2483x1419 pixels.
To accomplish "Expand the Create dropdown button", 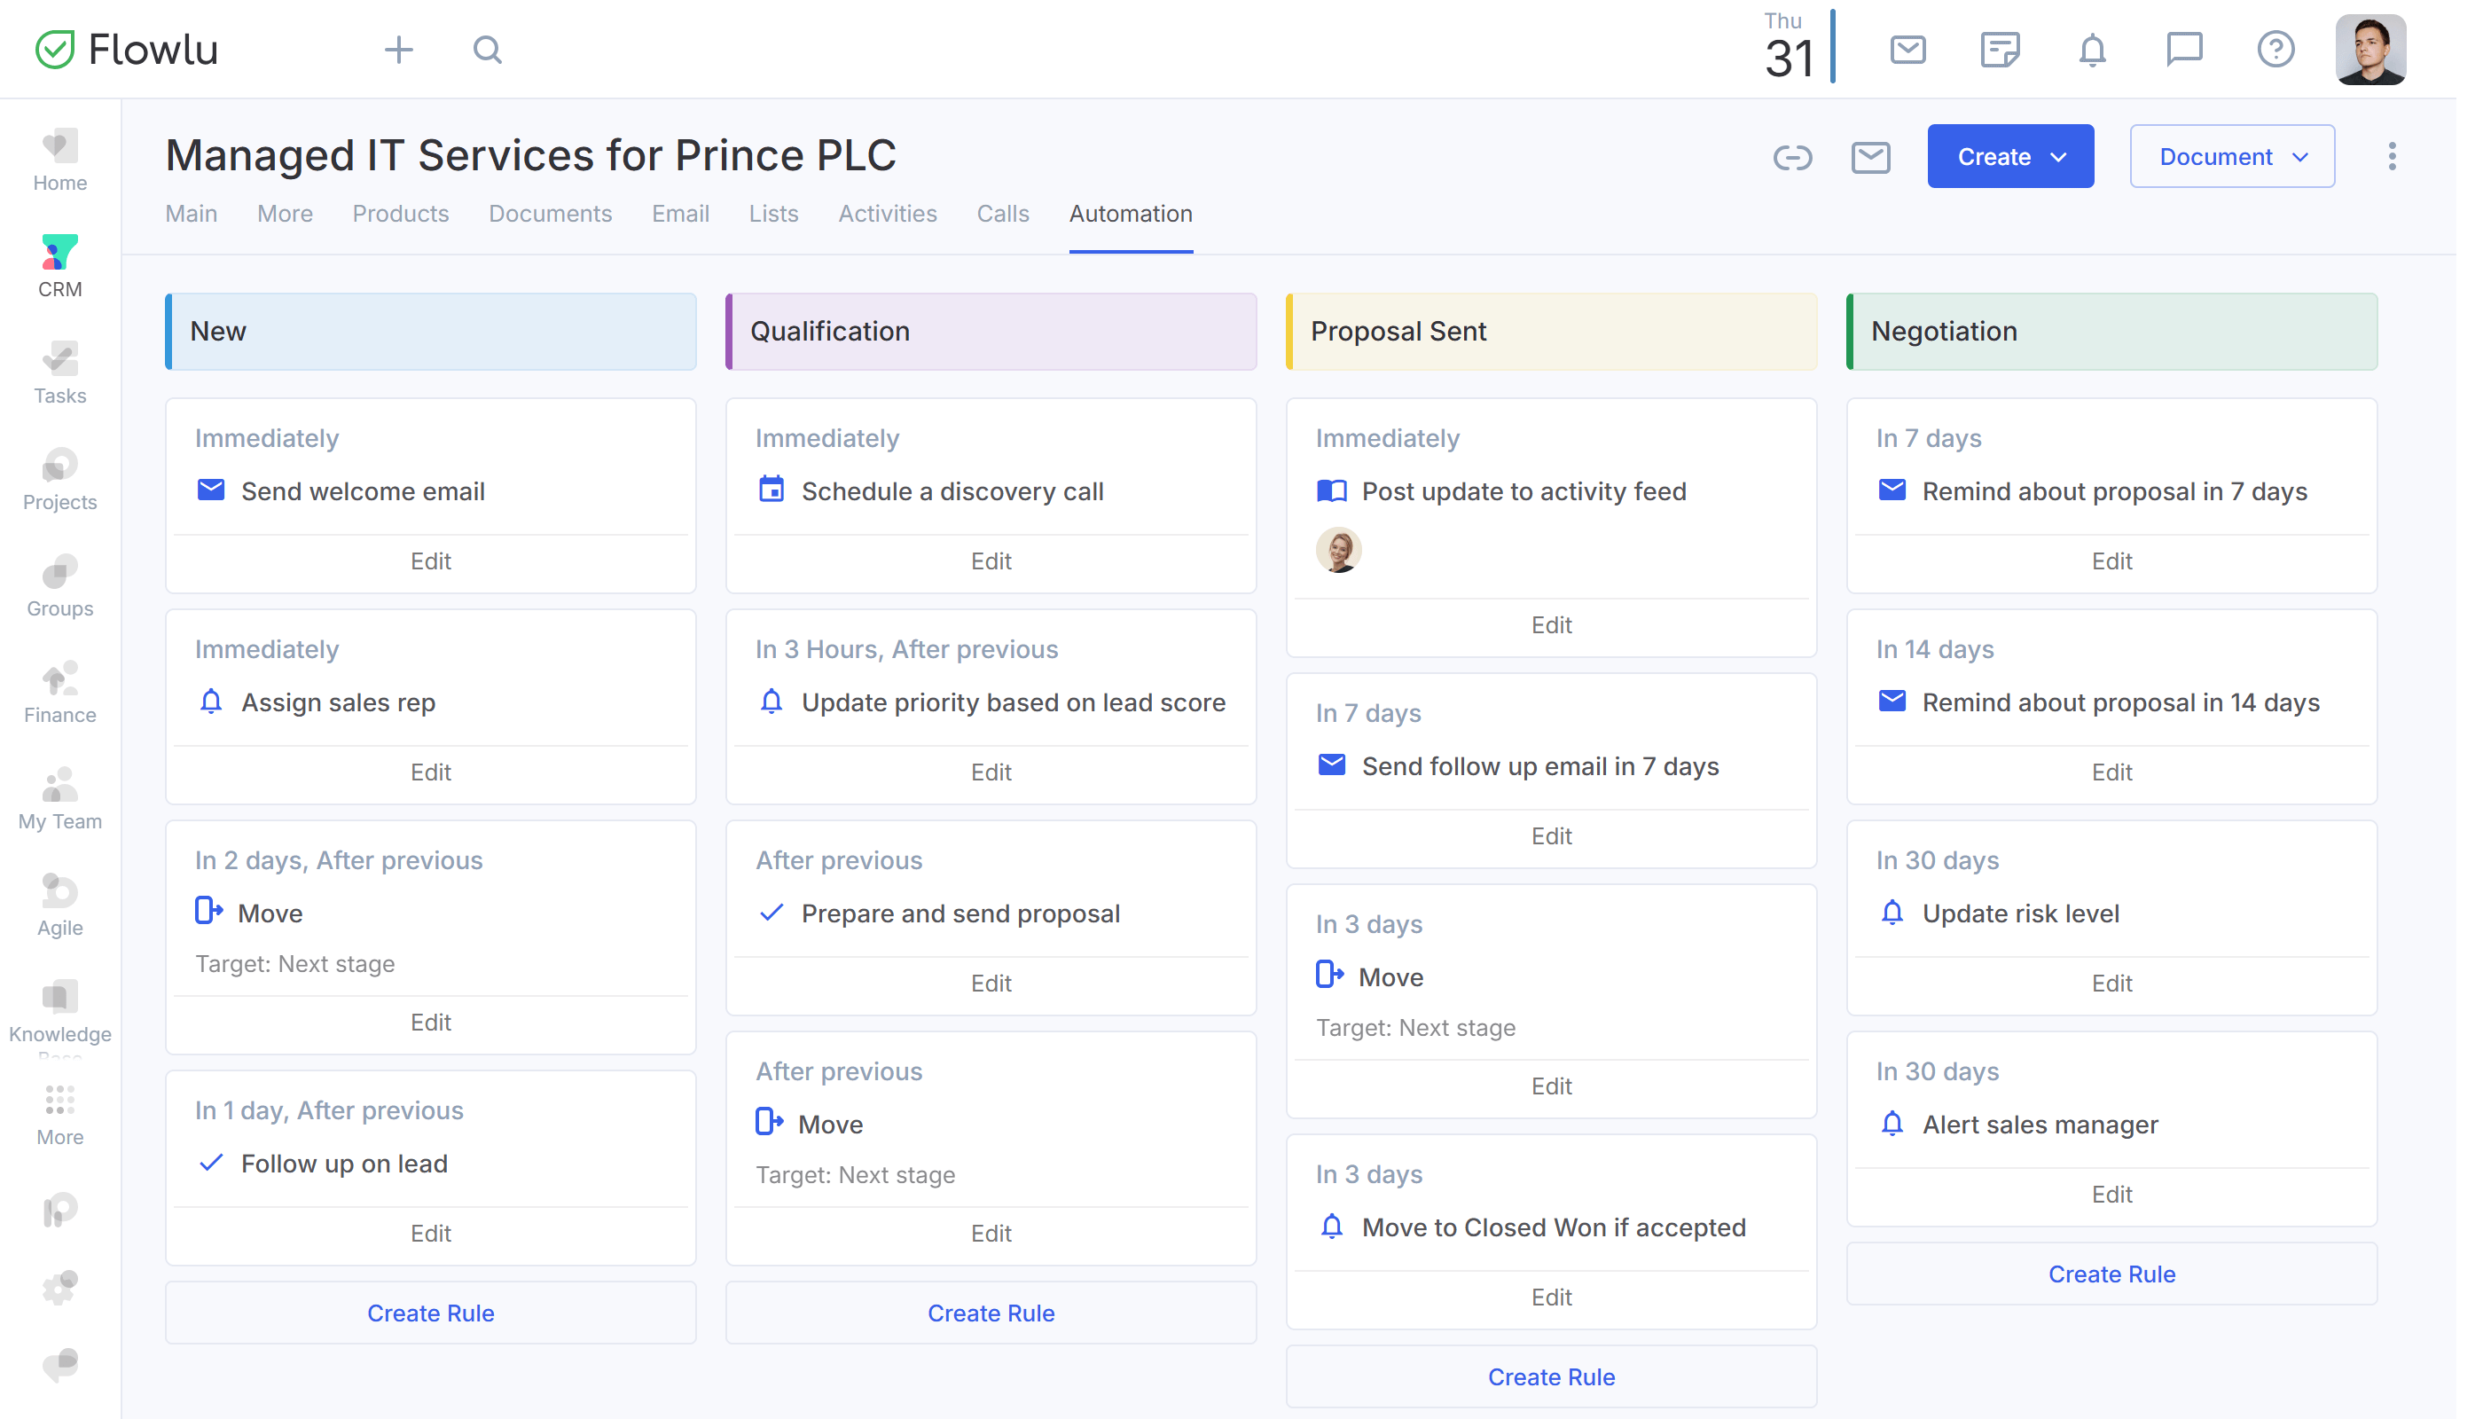I will point(2010,157).
